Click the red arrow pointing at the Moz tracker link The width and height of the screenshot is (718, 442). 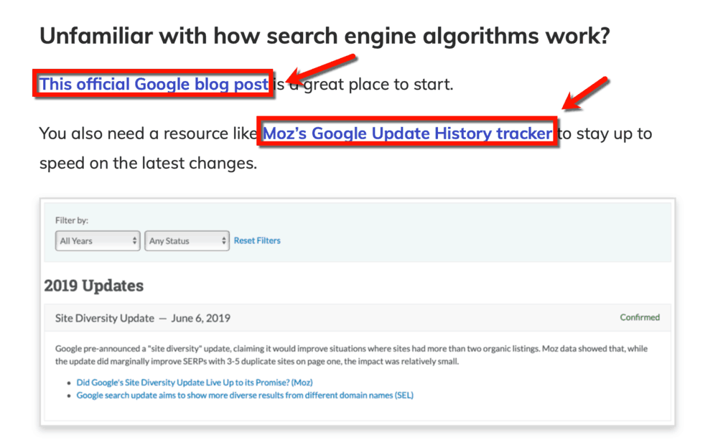(582, 95)
